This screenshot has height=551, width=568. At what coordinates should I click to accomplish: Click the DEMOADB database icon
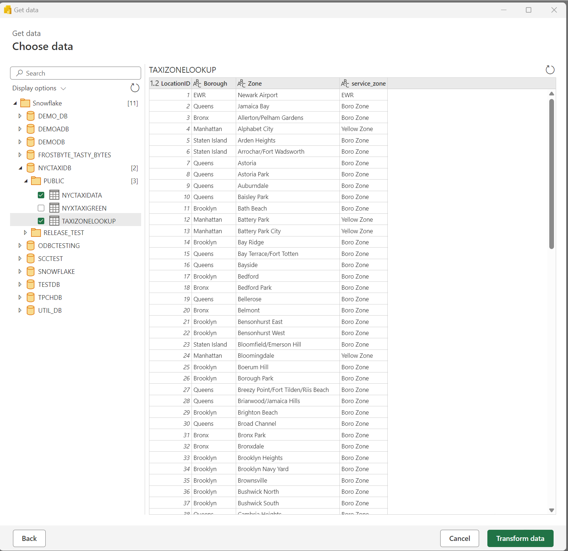[x=31, y=129]
